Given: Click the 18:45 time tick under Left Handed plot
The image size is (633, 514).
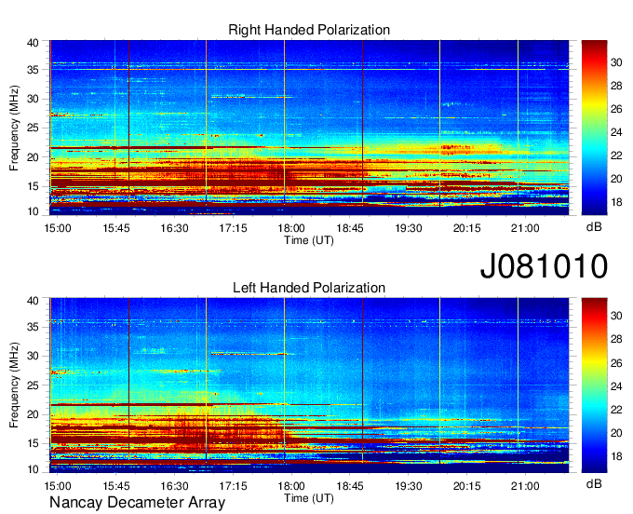Looking at the screenshot, I should pyautogui.click(x=350, y=486).
